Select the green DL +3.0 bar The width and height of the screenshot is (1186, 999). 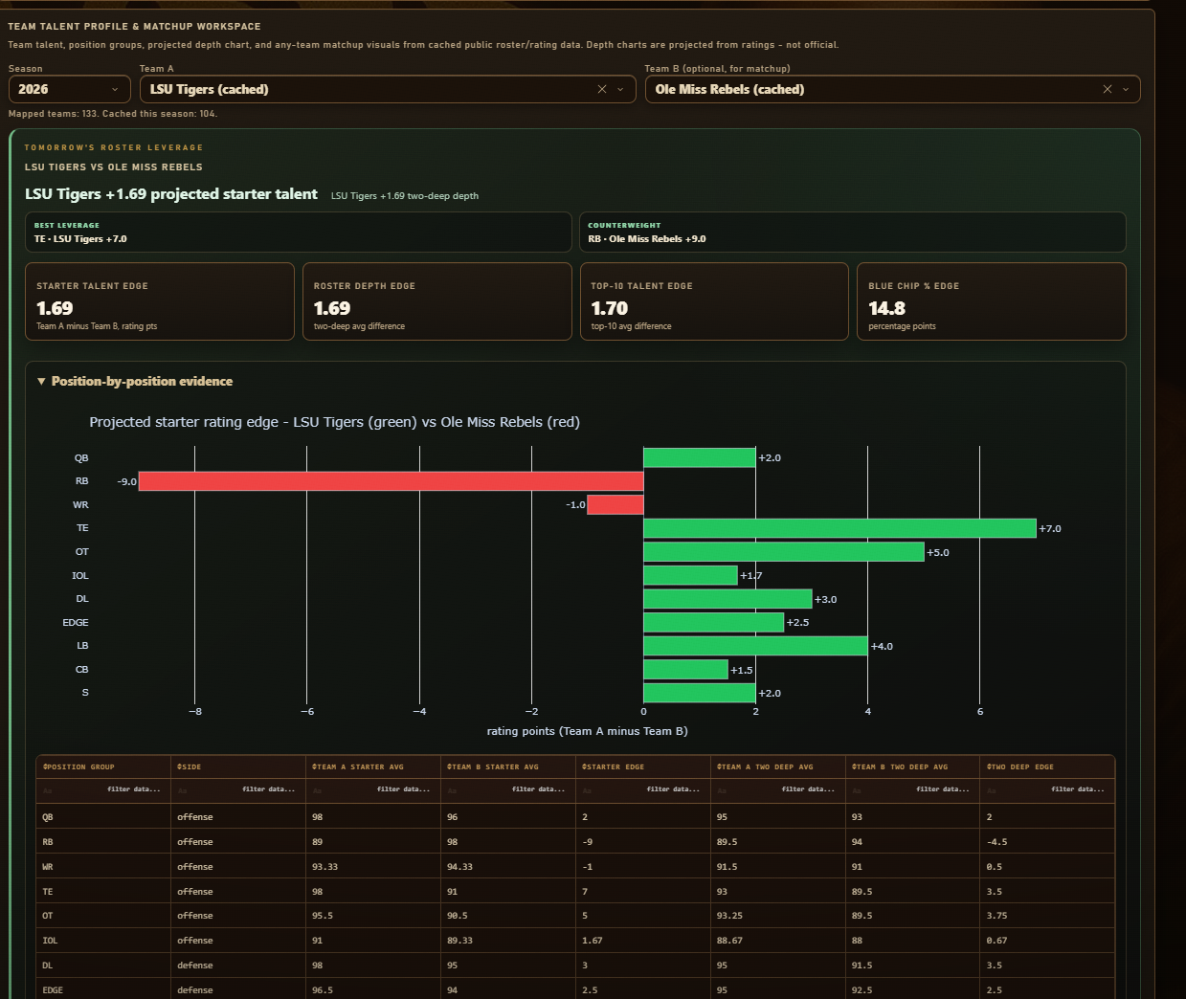pyautogui.click(x=727, y=599)
